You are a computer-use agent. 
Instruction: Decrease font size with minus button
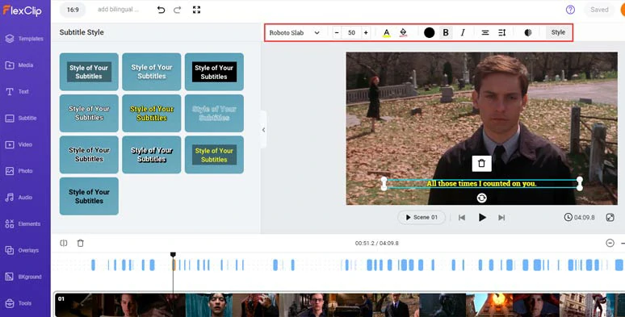pyautogui.click(x=337, y=32)
